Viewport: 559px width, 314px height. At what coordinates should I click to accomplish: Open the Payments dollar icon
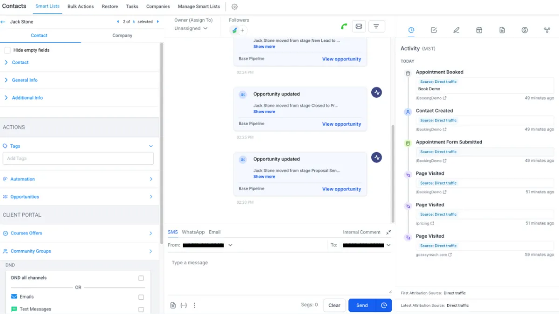[525, 30]
